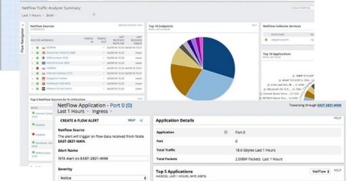346x181 pixels.
Task: Open Internet Gateway 3725 in Top 5 Sources list
Action: click(42, 115)
